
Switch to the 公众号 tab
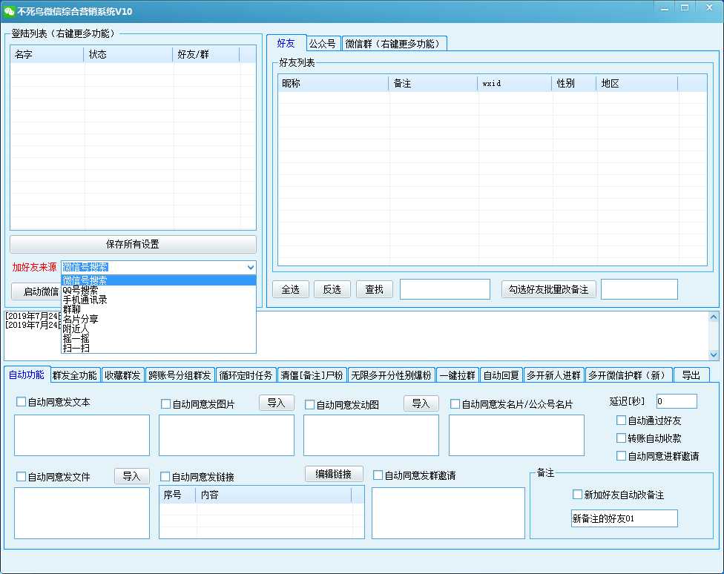coord(323,44)
